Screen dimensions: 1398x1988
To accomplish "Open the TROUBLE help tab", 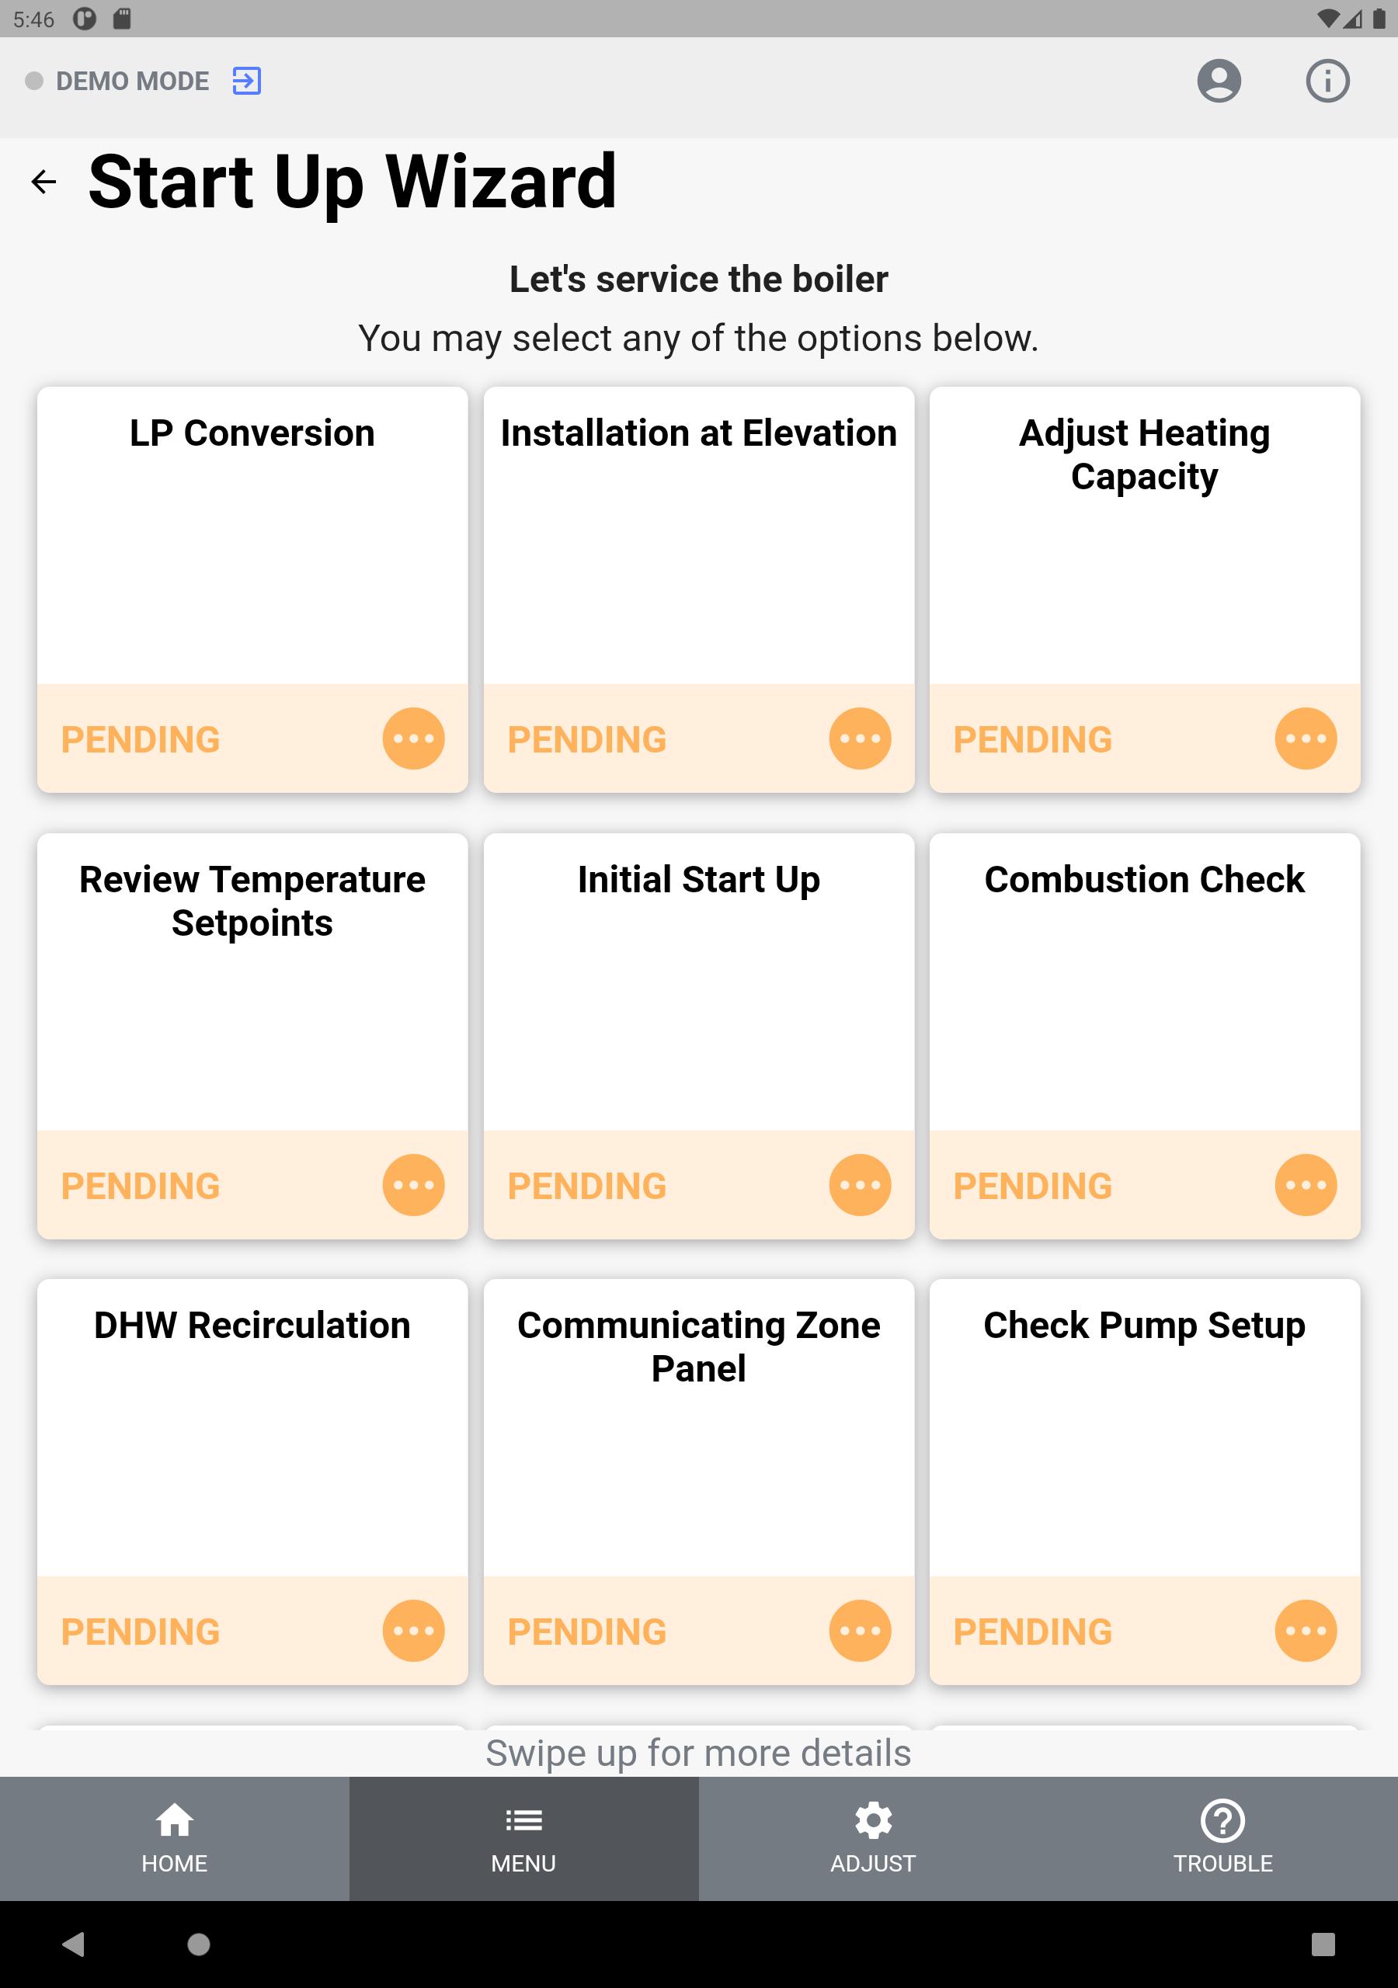I will tap(1223, 1838).
